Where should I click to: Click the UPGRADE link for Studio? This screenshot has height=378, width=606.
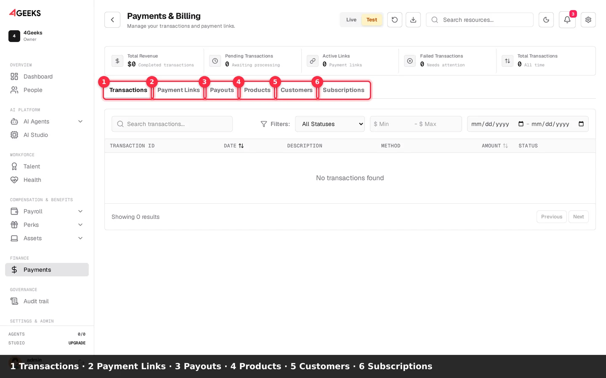click(x=77, y=343)
